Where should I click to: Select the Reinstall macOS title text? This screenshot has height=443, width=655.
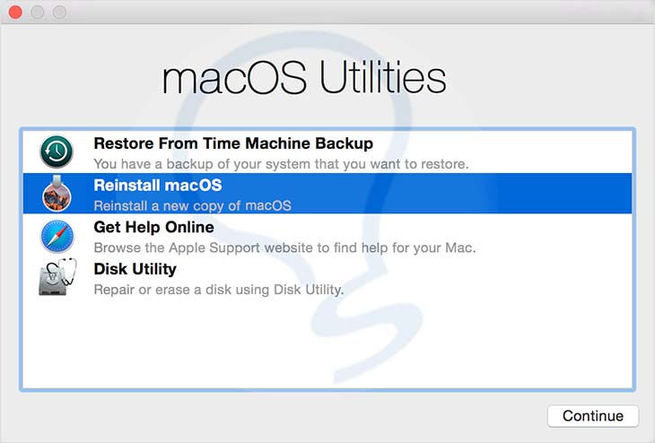coord(157,186)
